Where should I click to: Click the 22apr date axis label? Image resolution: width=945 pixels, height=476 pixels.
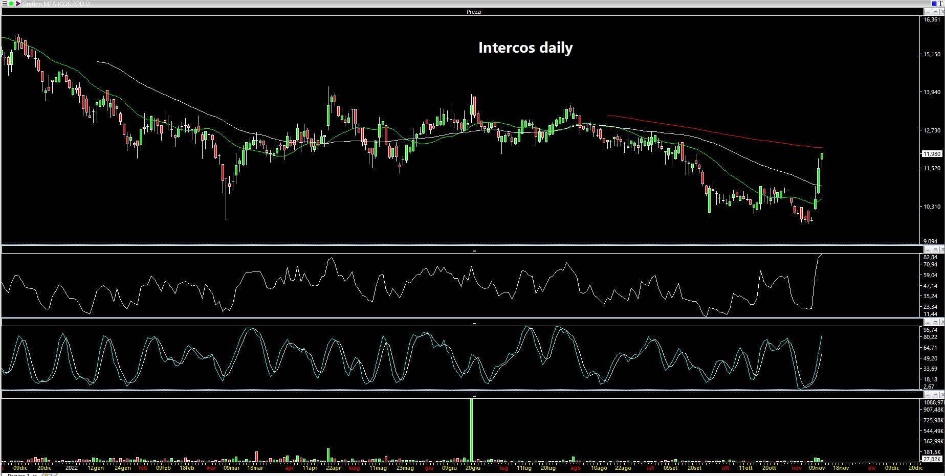tap(333, 468)
